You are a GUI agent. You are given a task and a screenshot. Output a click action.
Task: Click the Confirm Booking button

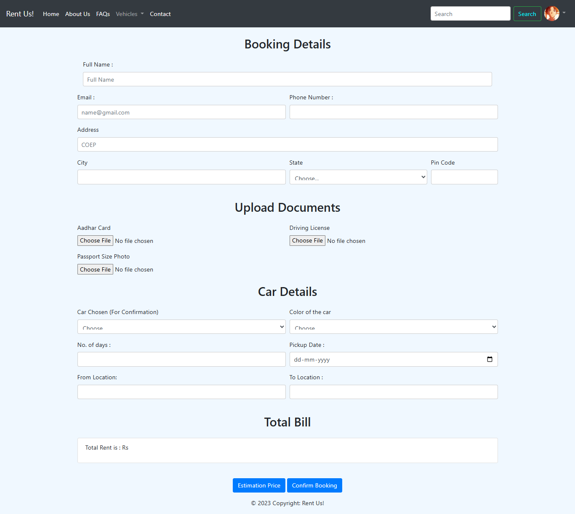[x=314, y=485]
